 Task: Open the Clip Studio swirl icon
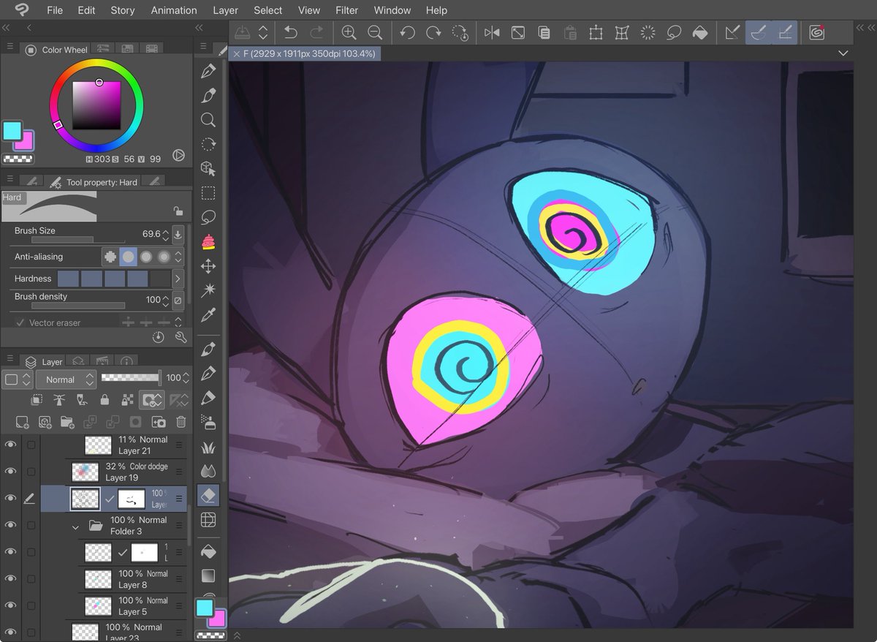(x=816, y=32)
